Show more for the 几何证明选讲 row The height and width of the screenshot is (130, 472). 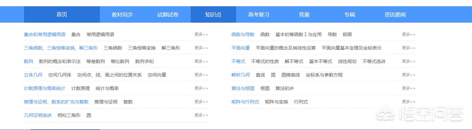click(201, 115)
